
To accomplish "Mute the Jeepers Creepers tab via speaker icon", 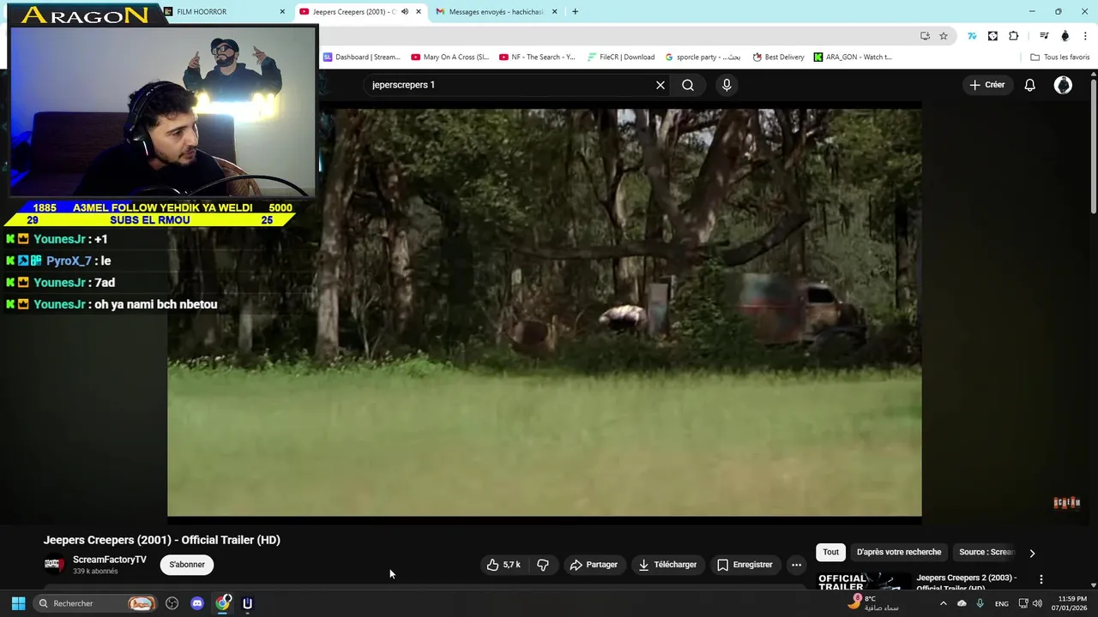I will pyautogui.click(x=405, y=12).
